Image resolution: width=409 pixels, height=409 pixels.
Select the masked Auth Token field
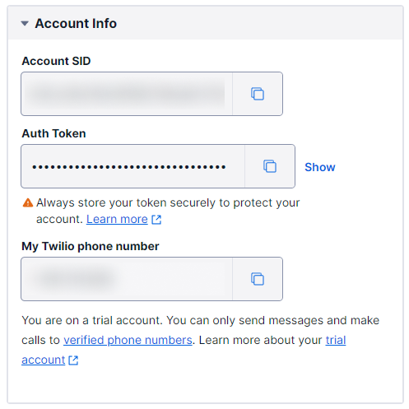[133, 166]
